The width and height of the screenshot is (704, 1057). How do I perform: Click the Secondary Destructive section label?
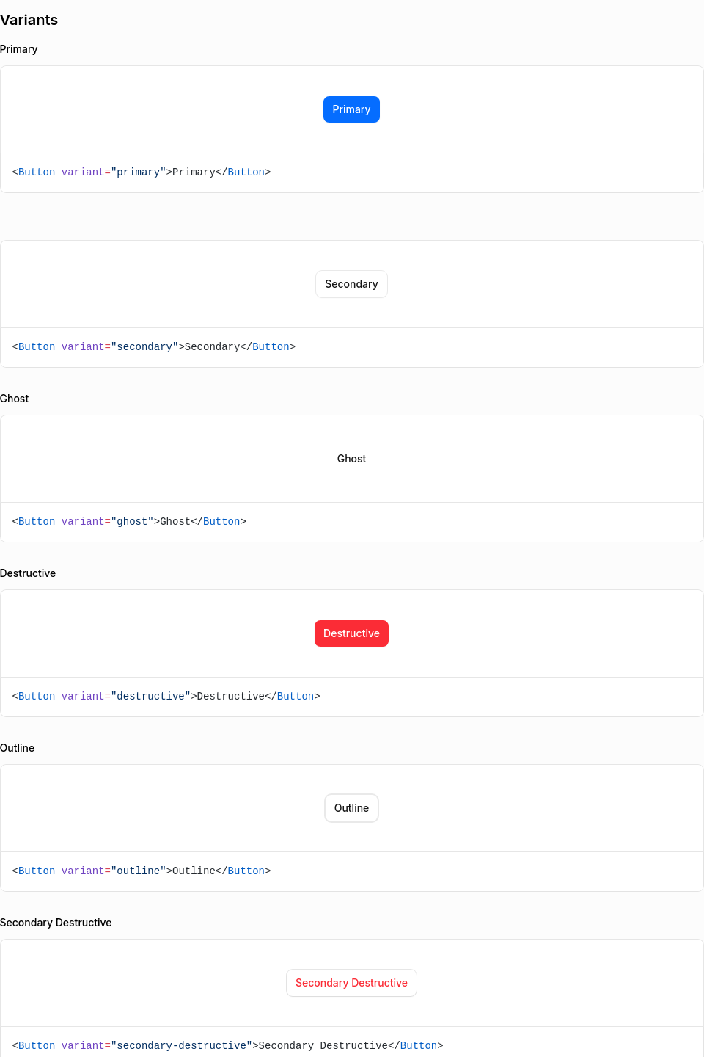56,923
